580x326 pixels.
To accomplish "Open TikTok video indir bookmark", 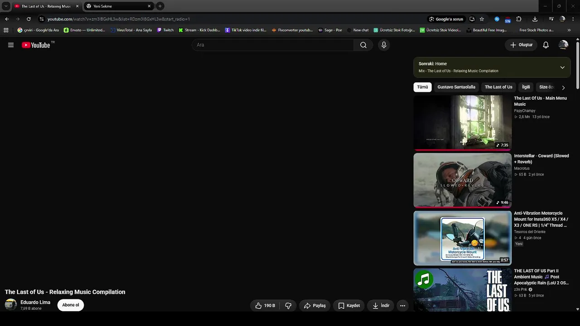I will tap(246, 30).
